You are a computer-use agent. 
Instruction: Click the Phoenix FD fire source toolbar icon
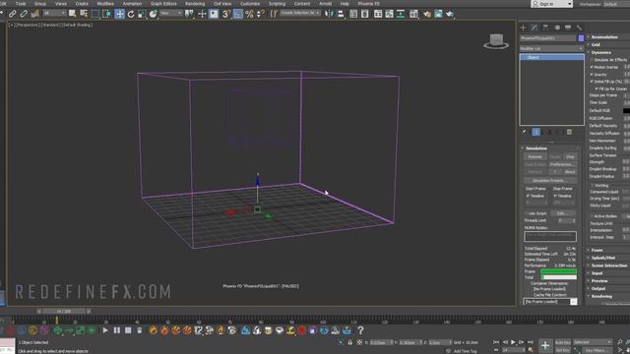[154, 330]
